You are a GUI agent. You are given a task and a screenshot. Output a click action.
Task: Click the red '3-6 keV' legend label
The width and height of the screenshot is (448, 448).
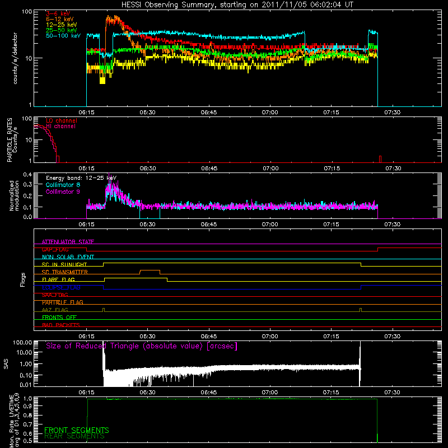(x=58, y=13)
